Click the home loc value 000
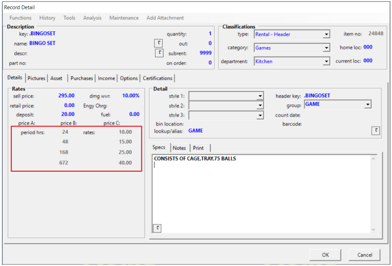392x266 pixels. (x=368, y=47)
